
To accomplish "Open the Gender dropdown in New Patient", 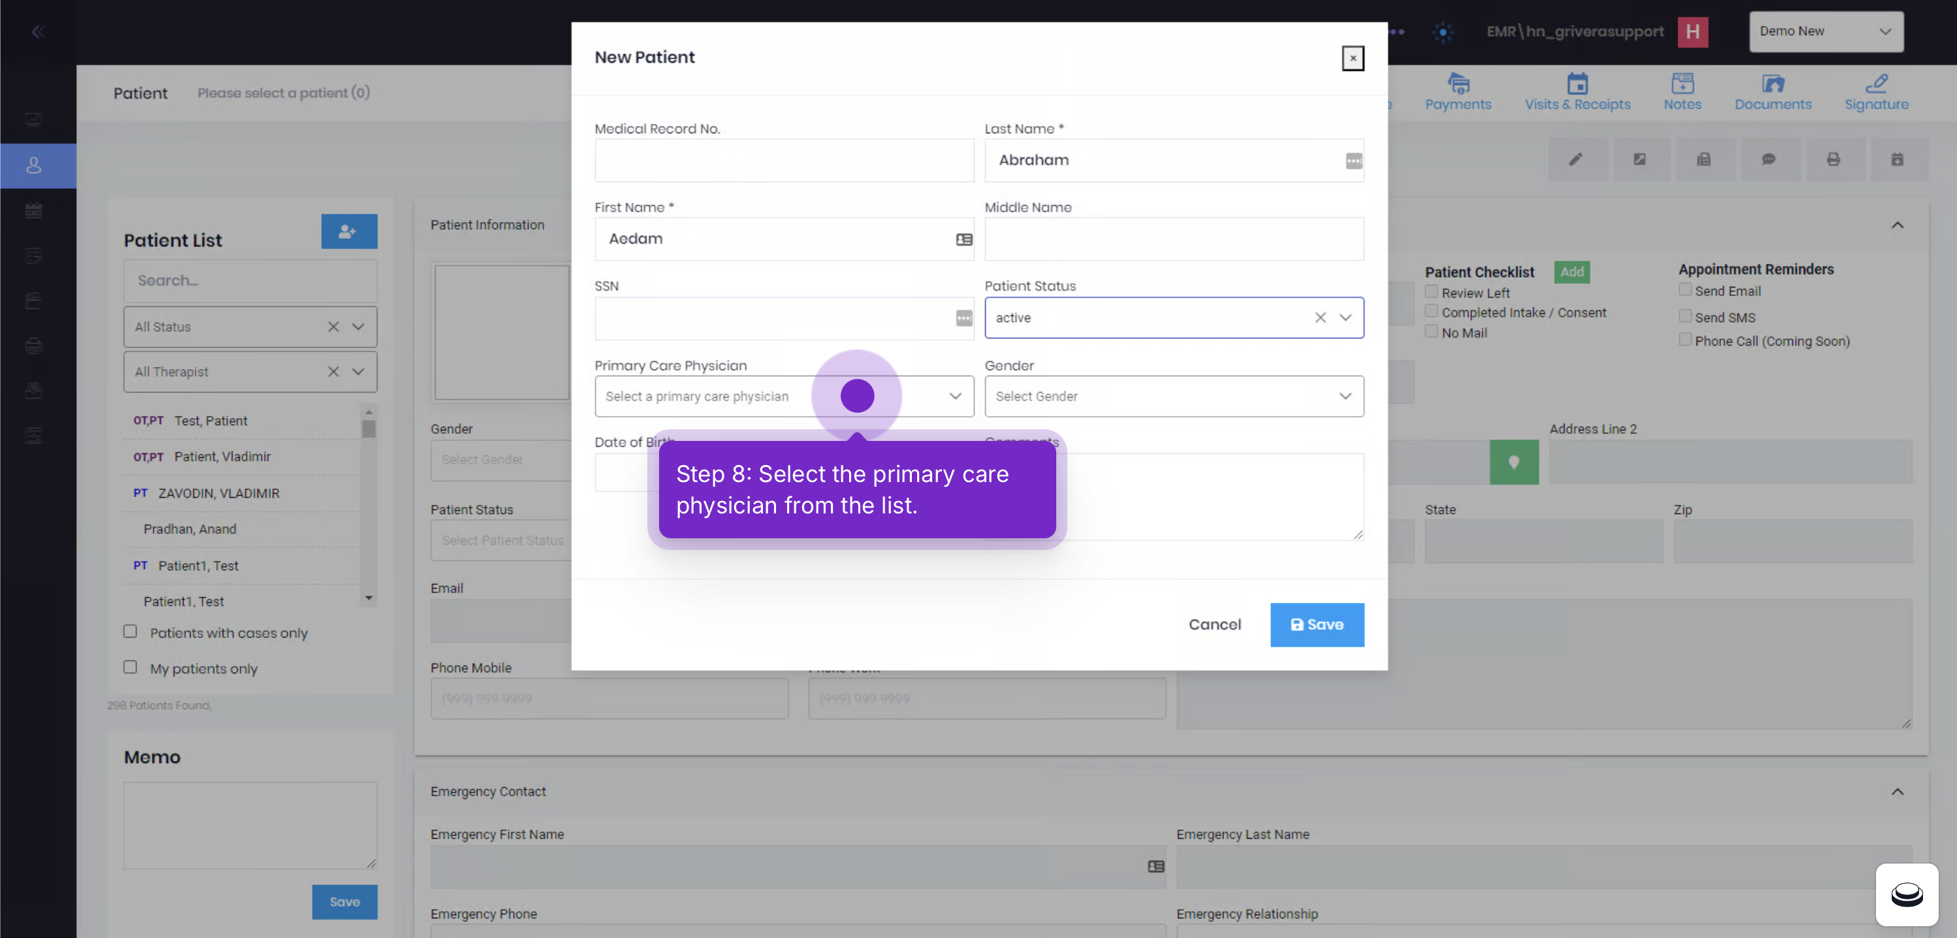I will coord(1174,396).
